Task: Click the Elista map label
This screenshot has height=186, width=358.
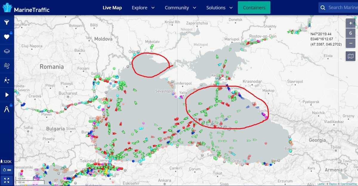Action: (328, 56)
